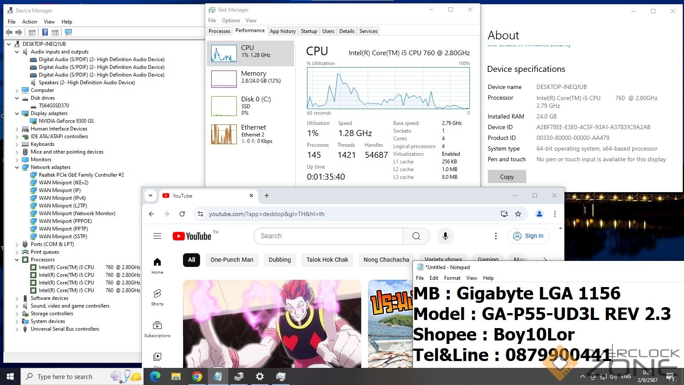Collapse the Network adapters tree node
The height and width of the screenshot is (385, 684).
[17, 167]
